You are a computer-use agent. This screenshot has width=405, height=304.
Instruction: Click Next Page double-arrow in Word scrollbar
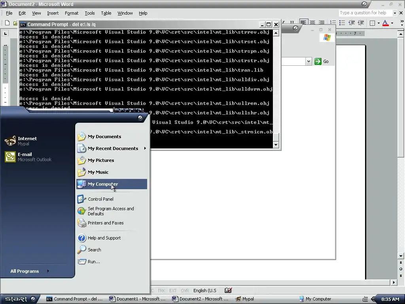pos(401,276)
